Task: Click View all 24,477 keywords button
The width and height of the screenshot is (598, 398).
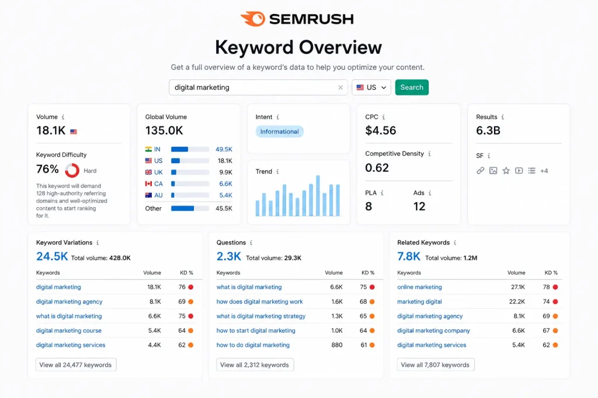Action: coord(75,365)
